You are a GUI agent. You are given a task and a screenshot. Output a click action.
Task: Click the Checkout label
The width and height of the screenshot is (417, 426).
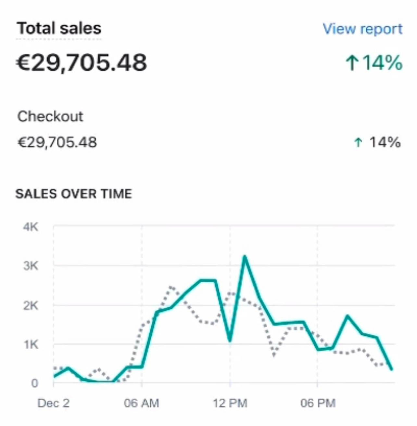(50, 116)
